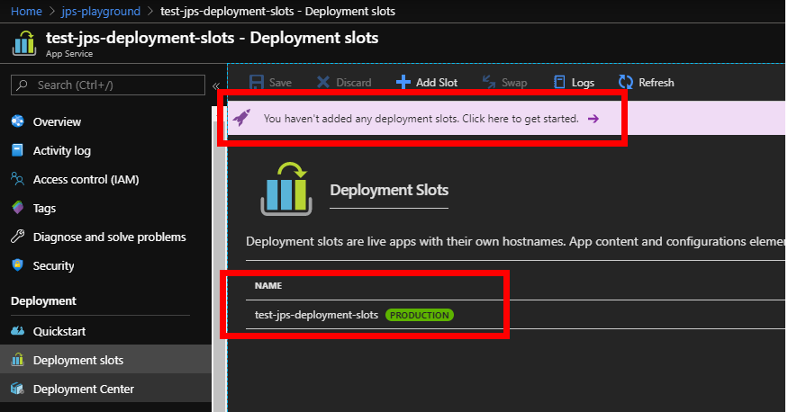Select test-jps-deployment-slots production row
The width and height of the screenshot is (788, 412).
click(316, 315)
